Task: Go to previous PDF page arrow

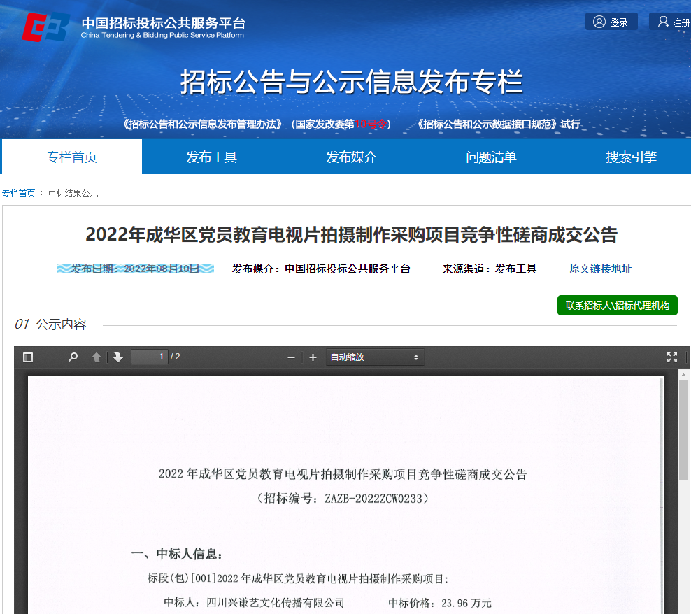Action: [97, 357]
